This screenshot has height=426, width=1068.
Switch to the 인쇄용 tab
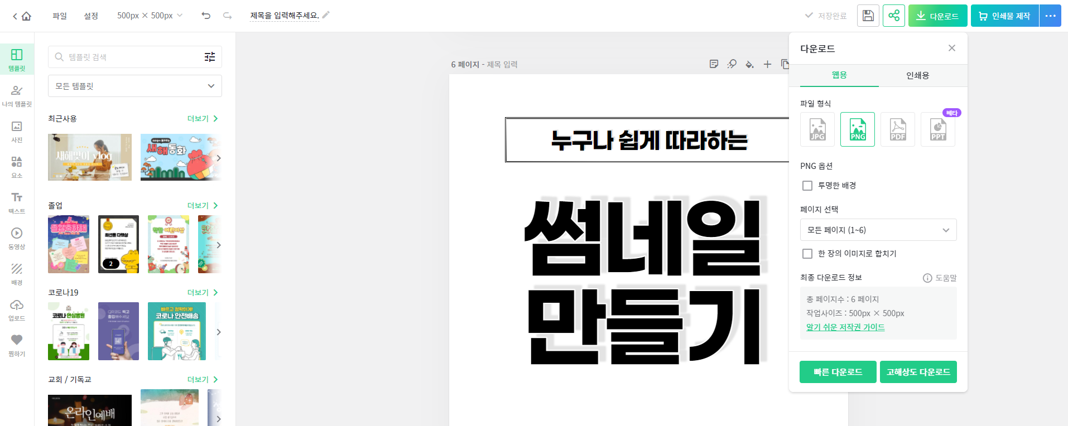point(917,75)
